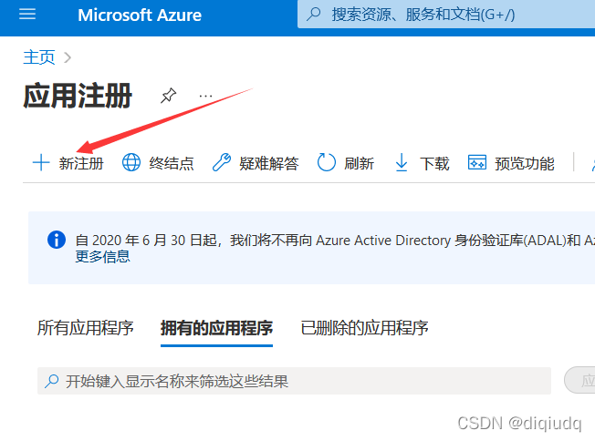Viewport: 595px width, 441px height.
Task: Click the preview features window icon
Action: click(x=477, y=162)
